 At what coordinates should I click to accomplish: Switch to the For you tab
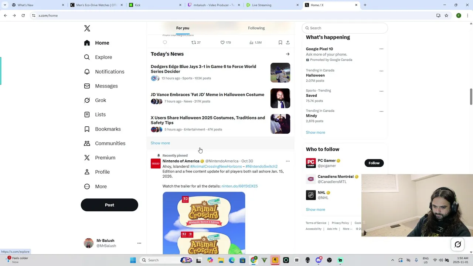point(183,28)
